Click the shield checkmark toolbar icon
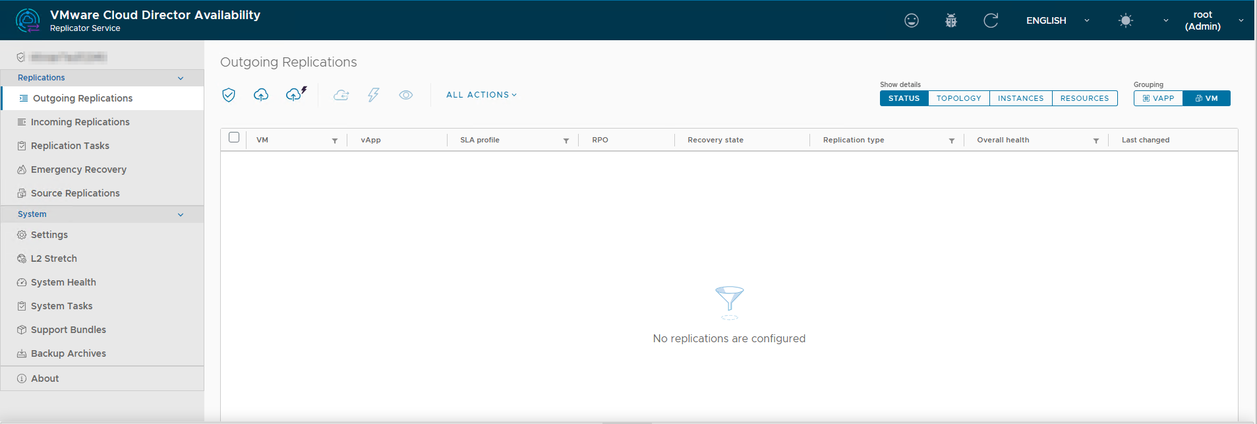Screen dimensions: 1257x424 tap(229, 95)
